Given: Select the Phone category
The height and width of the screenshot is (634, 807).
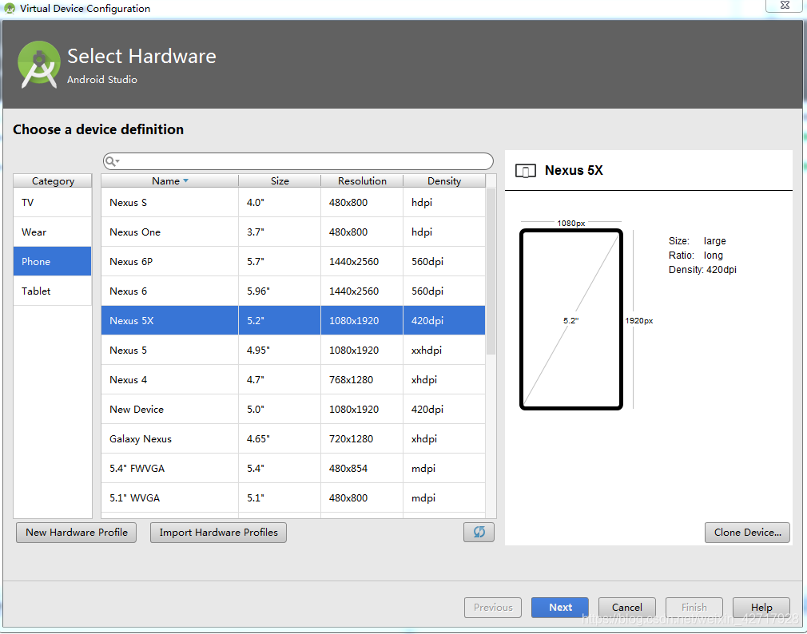Looking at the screenshot, I should [x=53, y=261].
